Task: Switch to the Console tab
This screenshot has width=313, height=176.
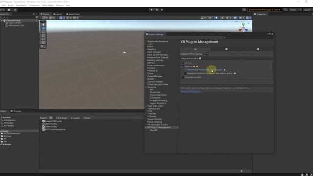Action: 16,111
